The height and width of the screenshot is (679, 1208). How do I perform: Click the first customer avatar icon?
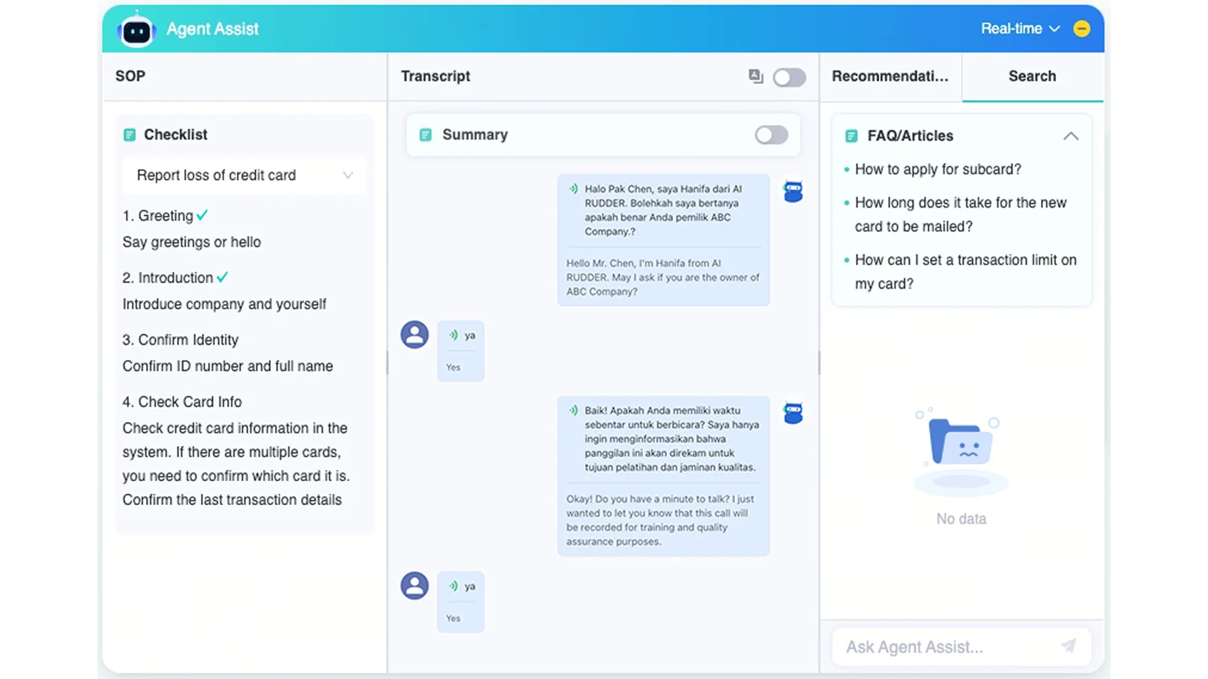point(414,334)
